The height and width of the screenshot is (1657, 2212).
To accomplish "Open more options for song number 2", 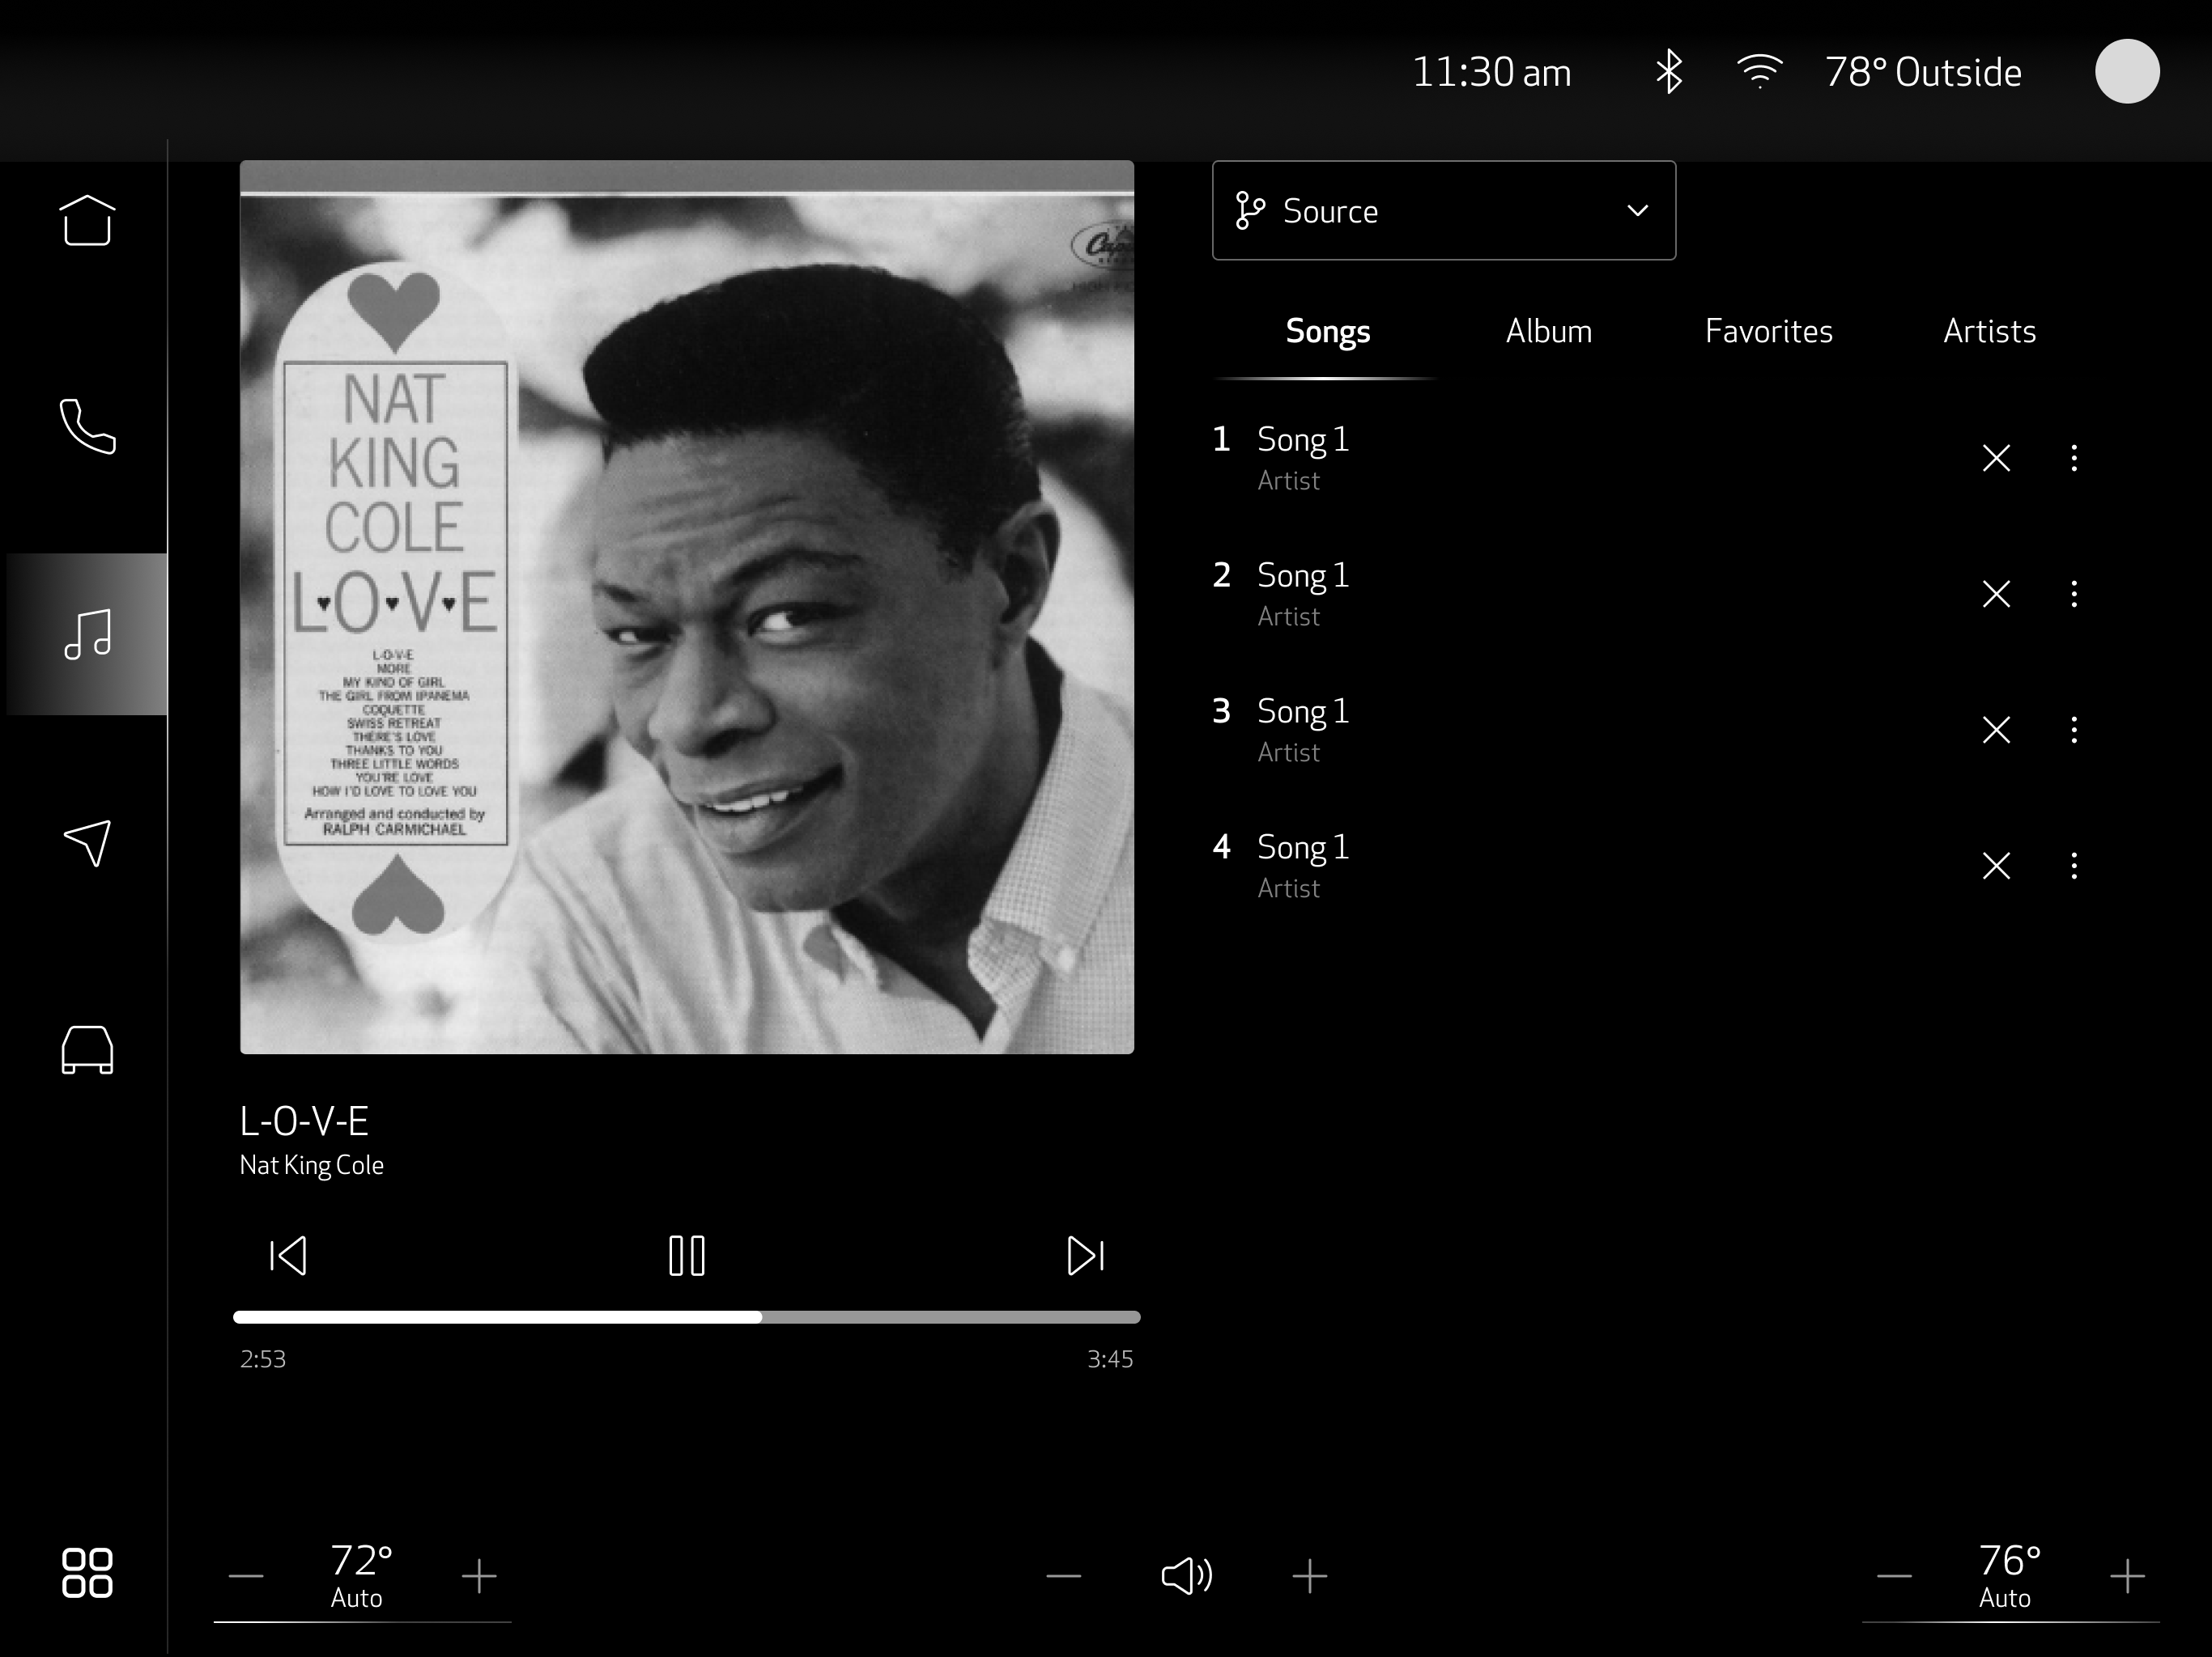I will click(2074, 595).
